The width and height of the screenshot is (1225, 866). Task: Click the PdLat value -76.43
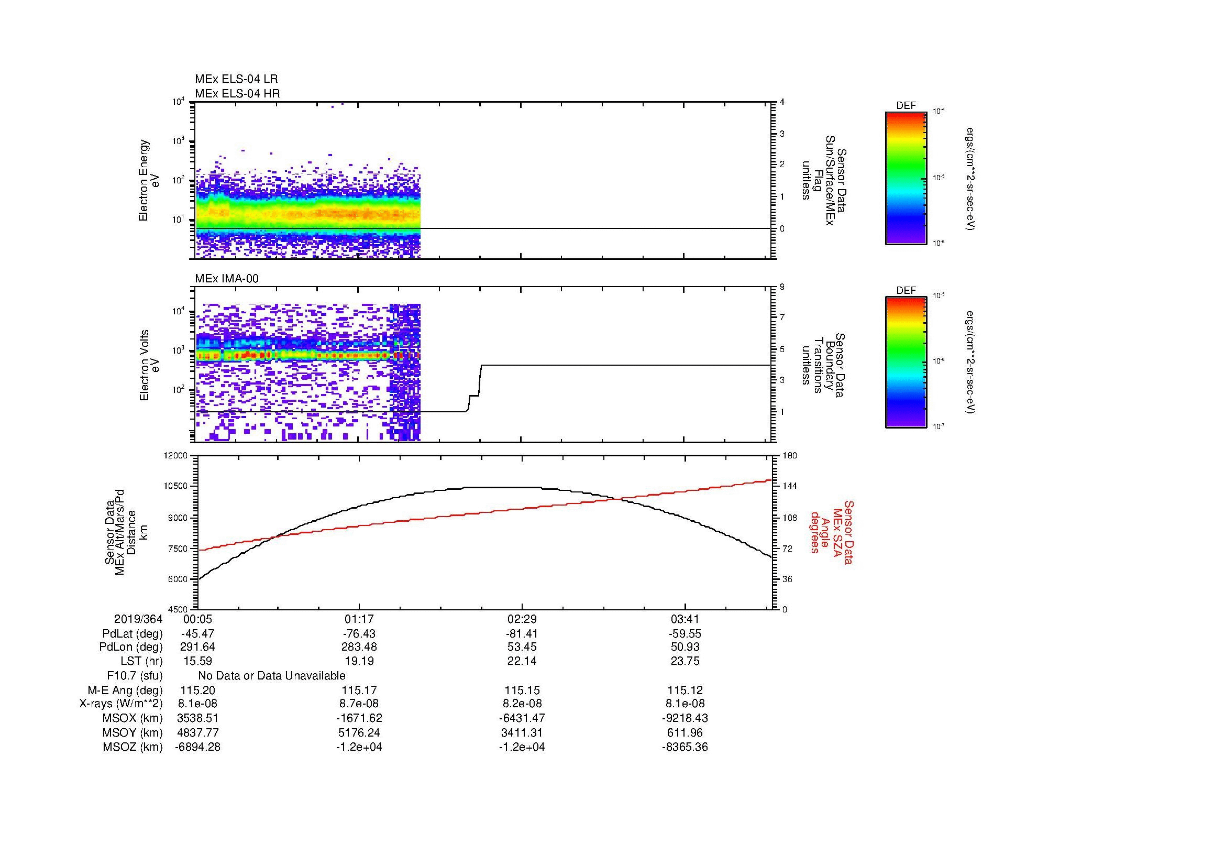(359, 634)
